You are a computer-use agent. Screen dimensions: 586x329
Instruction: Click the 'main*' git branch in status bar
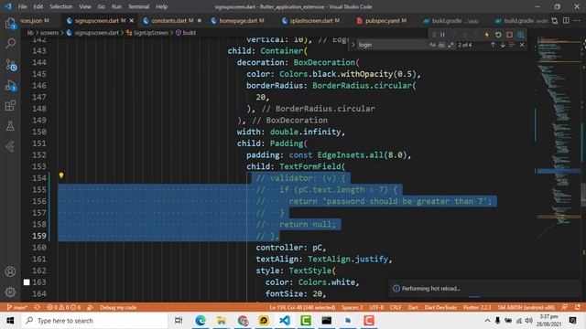pos(16,307)
